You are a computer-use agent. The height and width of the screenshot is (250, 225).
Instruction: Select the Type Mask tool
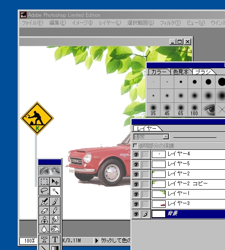[x=44, y=240]
